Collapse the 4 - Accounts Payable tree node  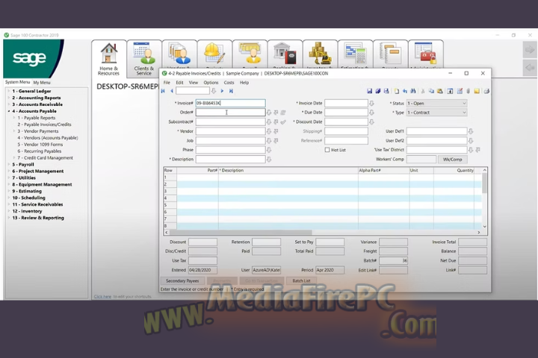pos(9,111)
